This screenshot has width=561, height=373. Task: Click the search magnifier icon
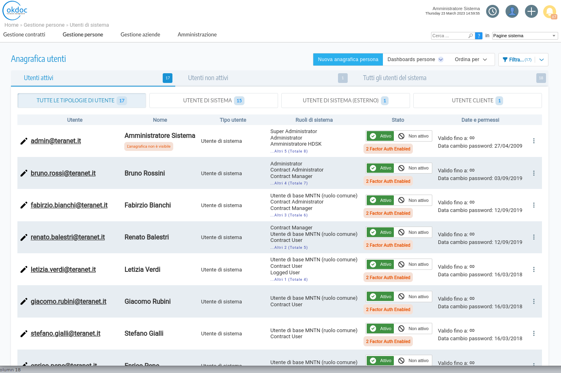pyautogui.click(x=470, y=36)
